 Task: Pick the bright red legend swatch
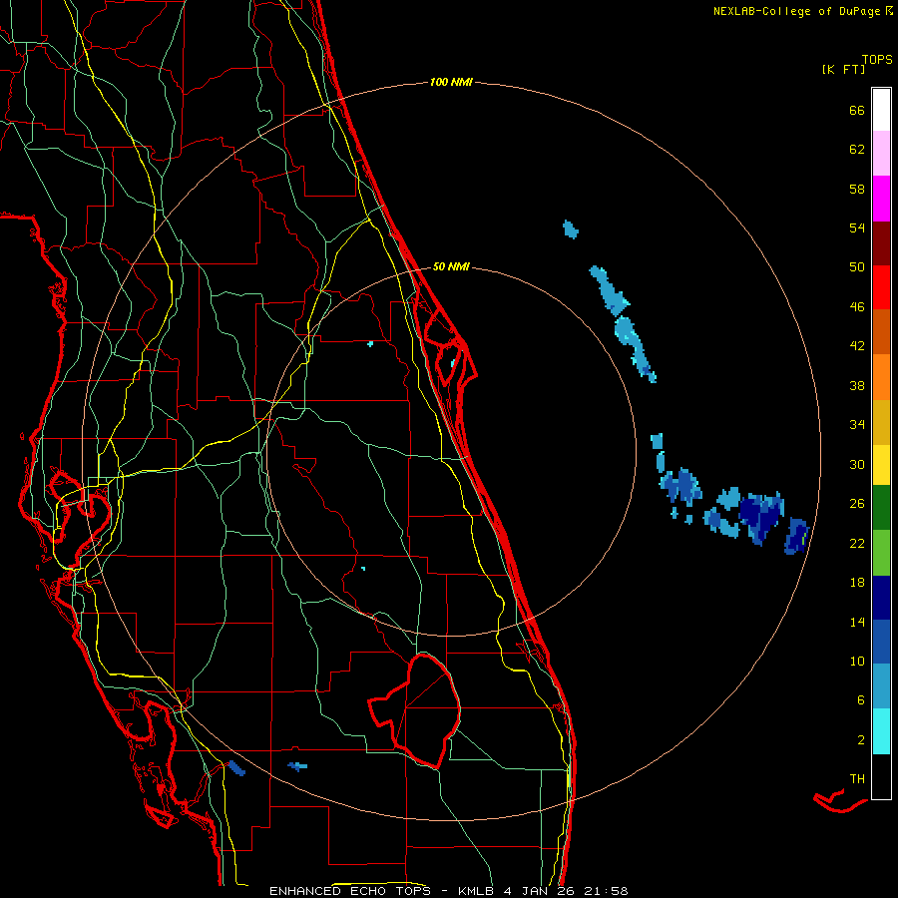tap(881, 287)
